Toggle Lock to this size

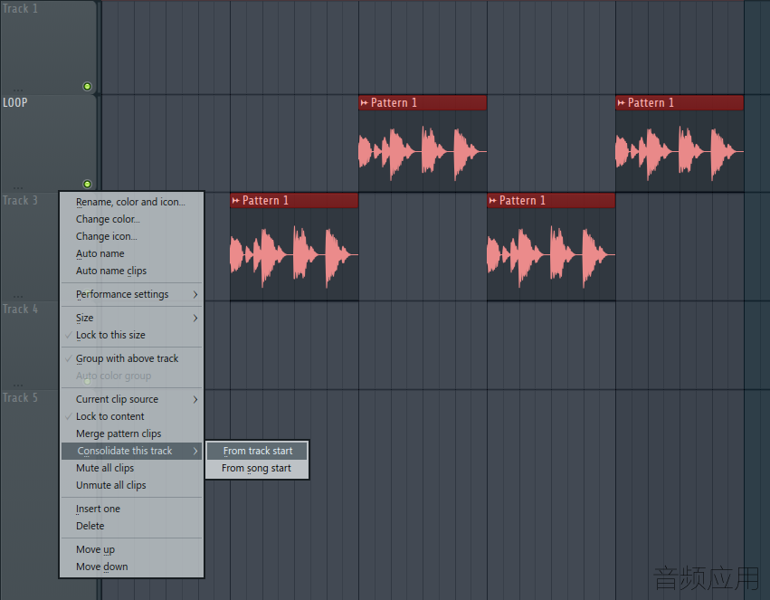[130, 335]
